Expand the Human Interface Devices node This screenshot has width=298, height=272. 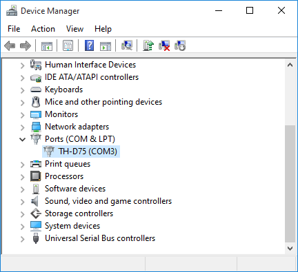click(22, 65)
